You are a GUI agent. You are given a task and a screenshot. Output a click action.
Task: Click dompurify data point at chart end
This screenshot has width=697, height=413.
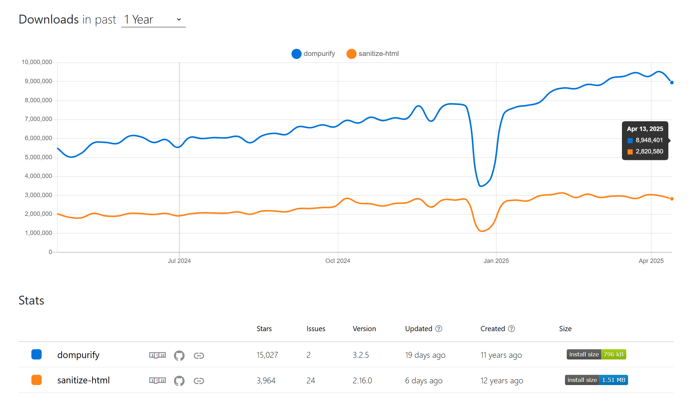671,83
